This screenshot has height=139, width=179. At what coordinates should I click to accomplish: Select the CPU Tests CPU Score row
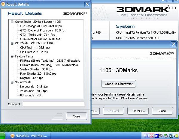(34, 43)
